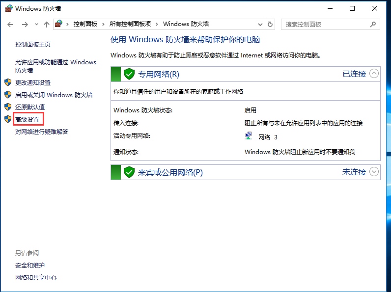Viewport: 391px width, 292px height.
Task: Go up one level with the Up arrow
Action: click(47, 25)
